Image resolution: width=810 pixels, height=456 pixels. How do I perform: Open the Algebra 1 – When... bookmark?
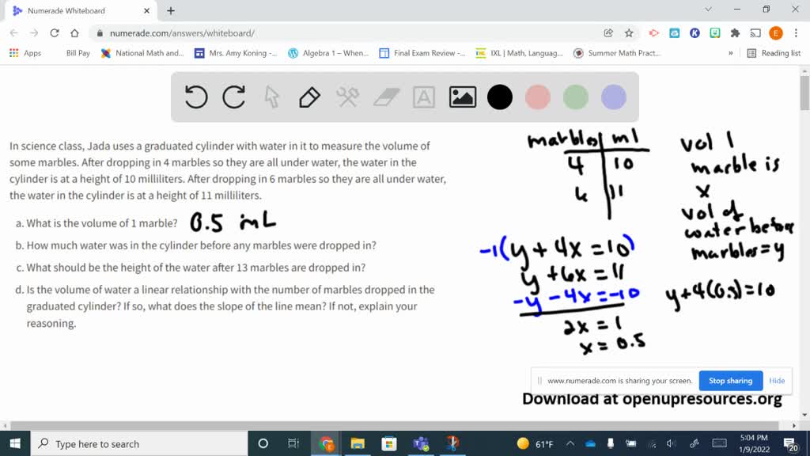tap(328, 53)
